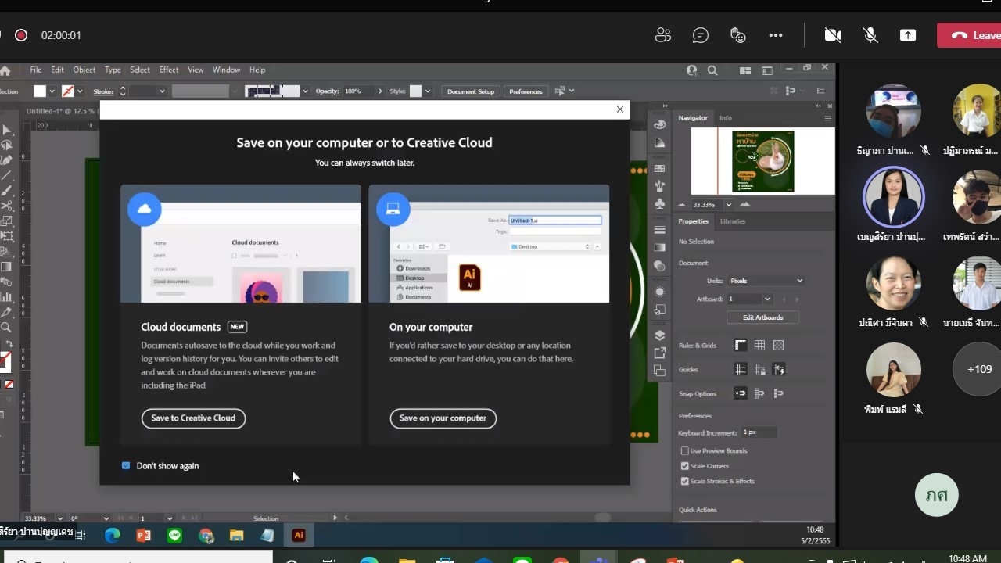The width and height of the screenshot is (1001, 563).
Task: Select the Column Graph tool
Action: (7, 296)
